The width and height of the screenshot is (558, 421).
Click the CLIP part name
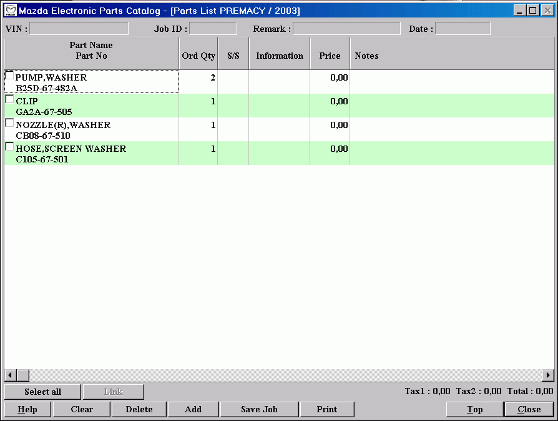point(27,101)
